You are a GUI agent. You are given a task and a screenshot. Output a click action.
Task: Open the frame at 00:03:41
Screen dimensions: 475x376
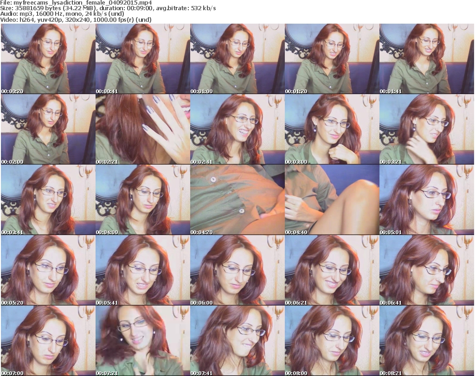(48, 200)
